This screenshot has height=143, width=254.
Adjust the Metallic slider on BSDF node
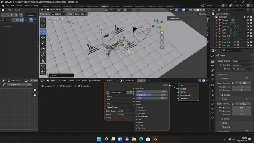[x=151, y=91]
